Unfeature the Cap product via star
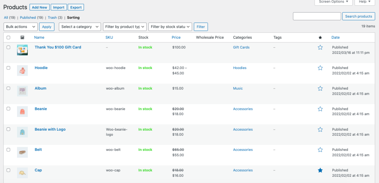Screen dimensions: 379x183 click(x=320, y=170)
